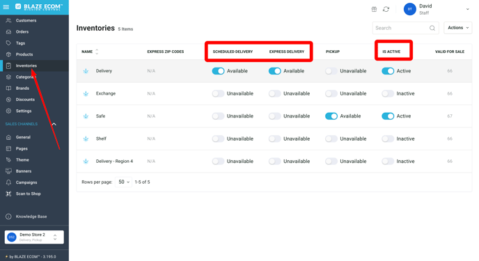Open rows per page 50 dropdown
The height and width of the screenshot is (261, 479).
tap(123, 182)
